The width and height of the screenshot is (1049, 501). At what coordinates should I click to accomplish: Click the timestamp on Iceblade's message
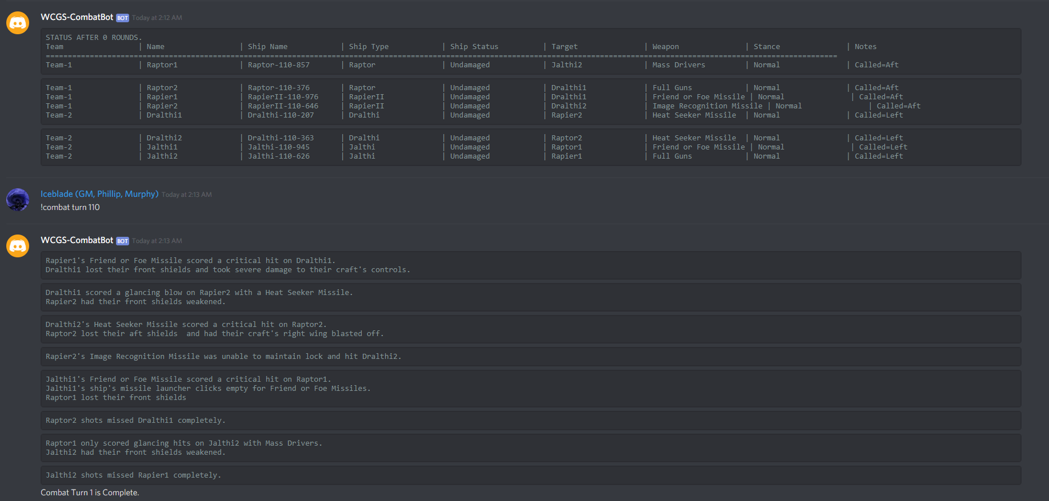187,195
